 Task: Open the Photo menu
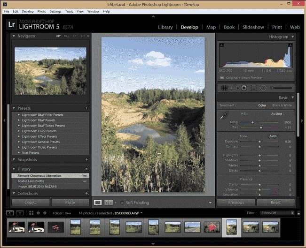tap(41, 11)
